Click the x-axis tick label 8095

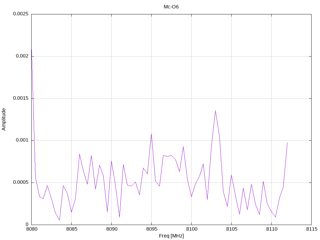click(x=152, y=229)
